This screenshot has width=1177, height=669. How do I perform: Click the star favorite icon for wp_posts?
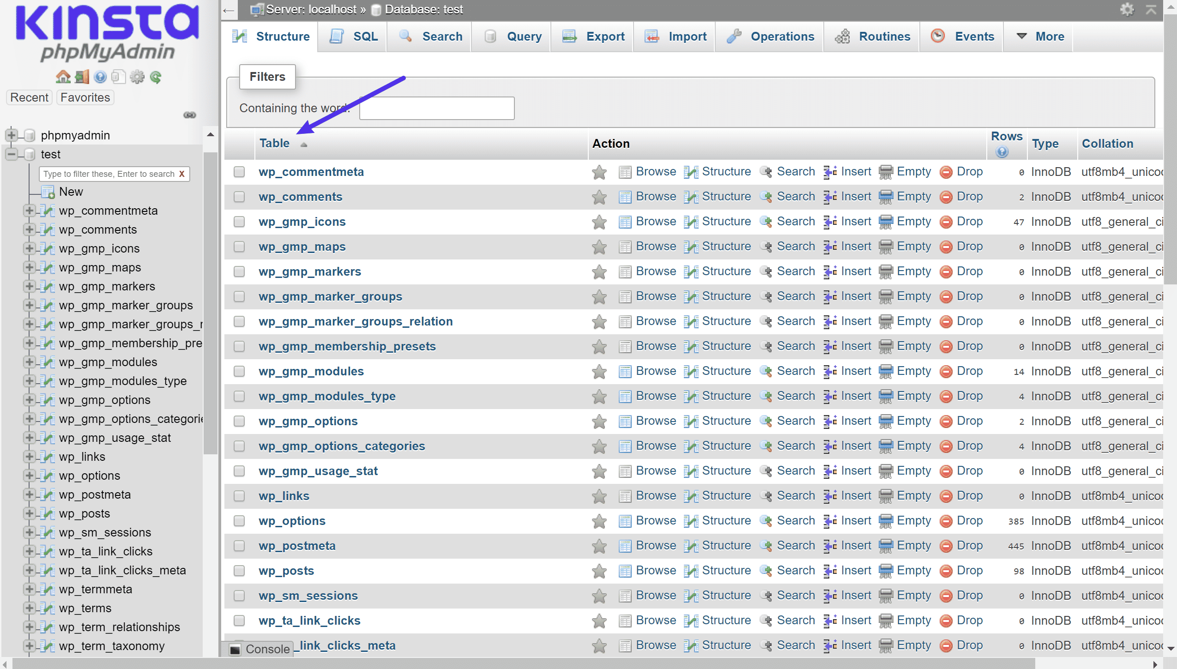(598, 571)
